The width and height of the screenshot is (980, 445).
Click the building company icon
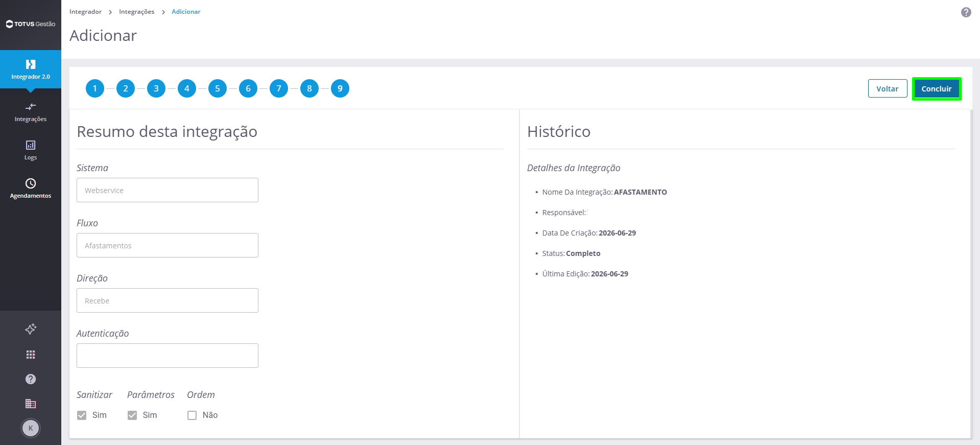(31, 404)
